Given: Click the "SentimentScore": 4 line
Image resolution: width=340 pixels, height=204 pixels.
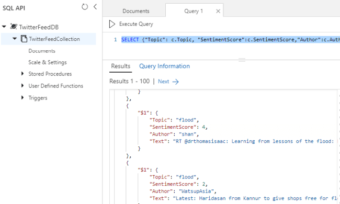Looking at the screenshot, I should 178,127.
